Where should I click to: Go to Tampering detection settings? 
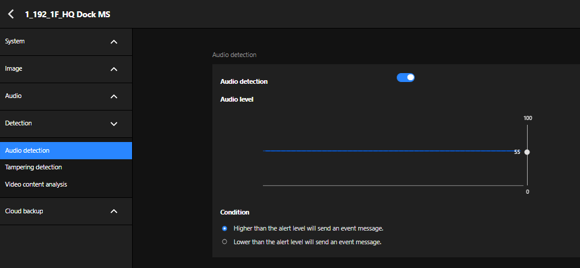(33, 168)
